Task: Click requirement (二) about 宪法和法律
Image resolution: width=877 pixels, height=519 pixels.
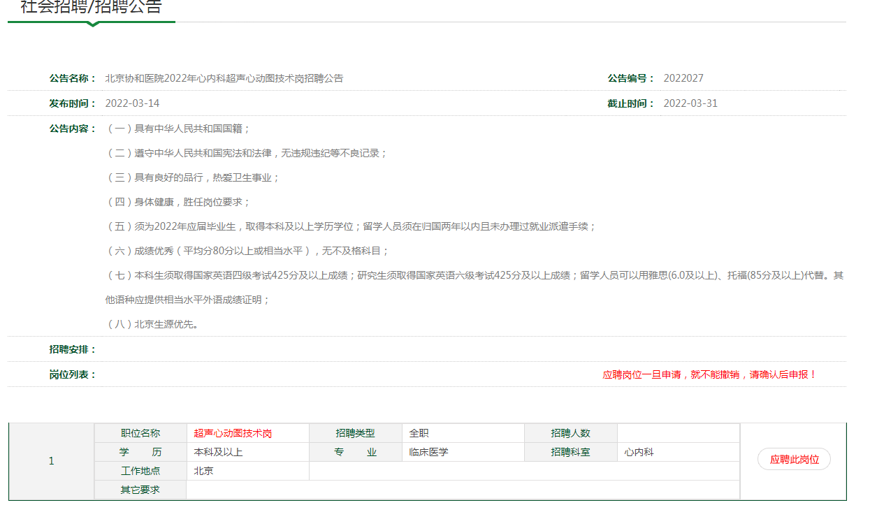Action: (x=246, y=153)
